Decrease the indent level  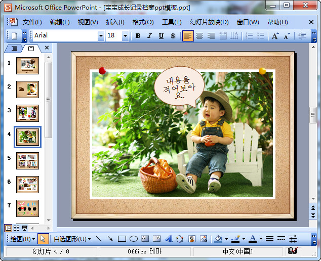[302, 36]
